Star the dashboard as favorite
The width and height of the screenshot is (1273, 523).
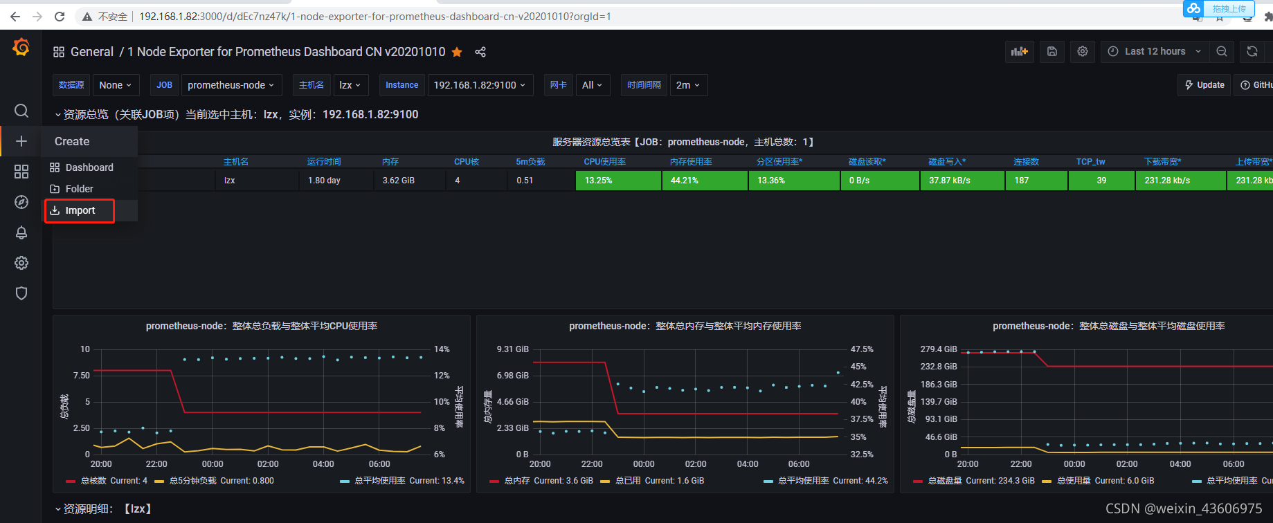[x=457, y=52]
